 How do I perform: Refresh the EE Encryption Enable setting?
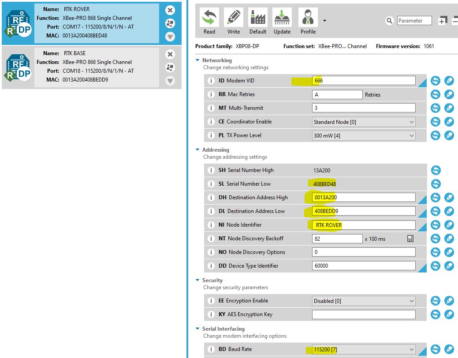click(x=435, y=301)
